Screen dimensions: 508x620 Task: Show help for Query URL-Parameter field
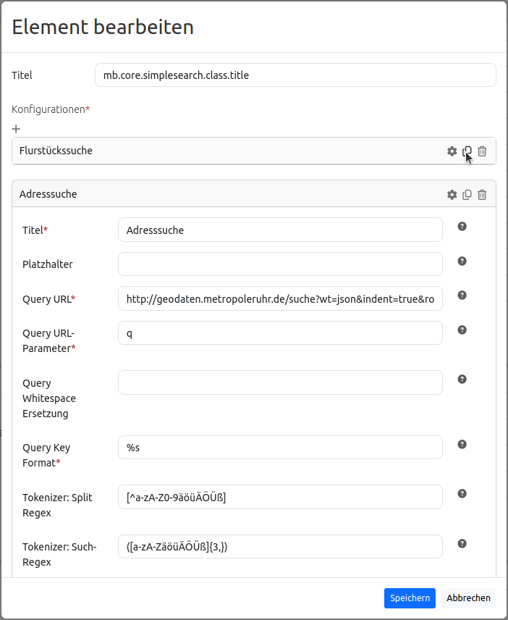[462, 330]
